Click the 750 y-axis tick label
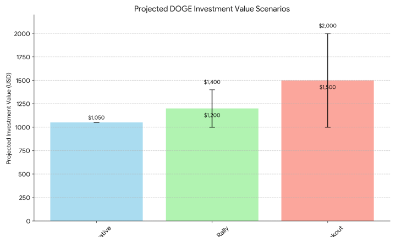Viewport: 396px width, 237px height. pos(24,151)
